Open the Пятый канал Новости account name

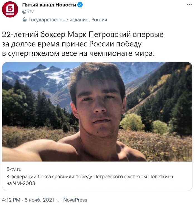tap(49, 5)
